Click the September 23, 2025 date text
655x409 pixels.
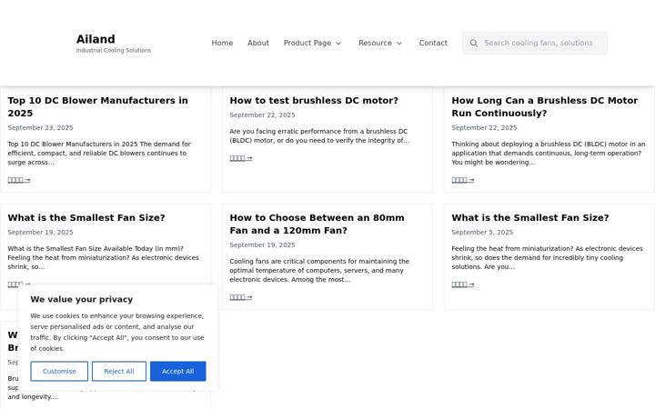[x=40, y=128]
